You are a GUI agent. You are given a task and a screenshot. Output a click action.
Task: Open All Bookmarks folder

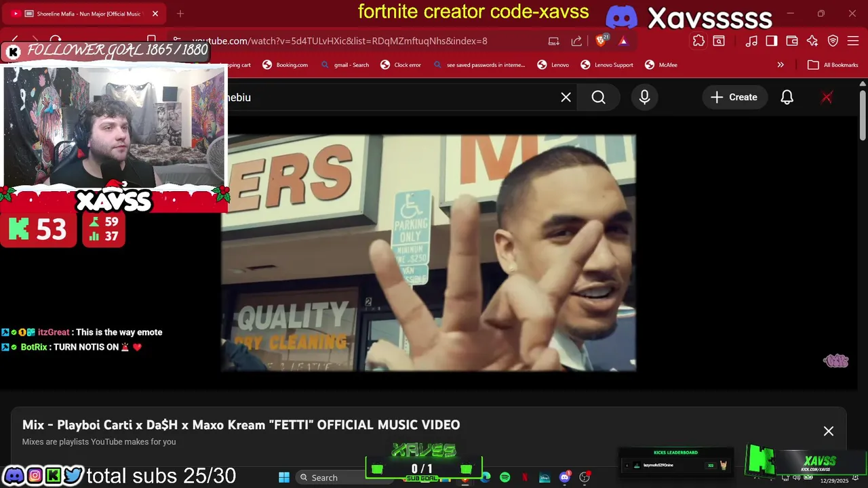tap(833, 65)
